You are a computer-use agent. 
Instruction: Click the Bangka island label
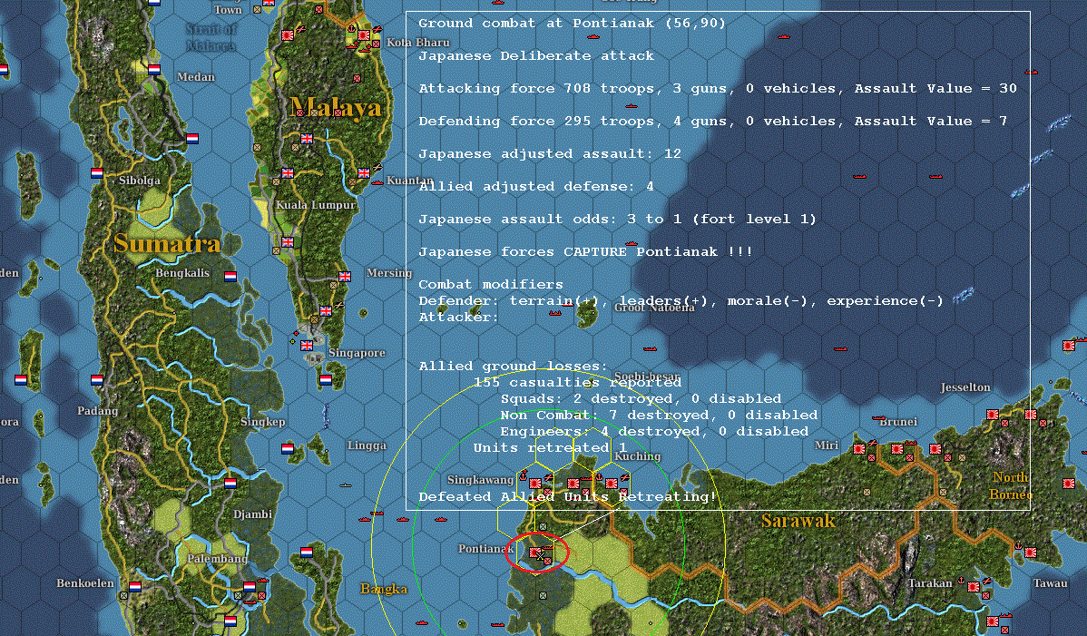coord(384,589)
